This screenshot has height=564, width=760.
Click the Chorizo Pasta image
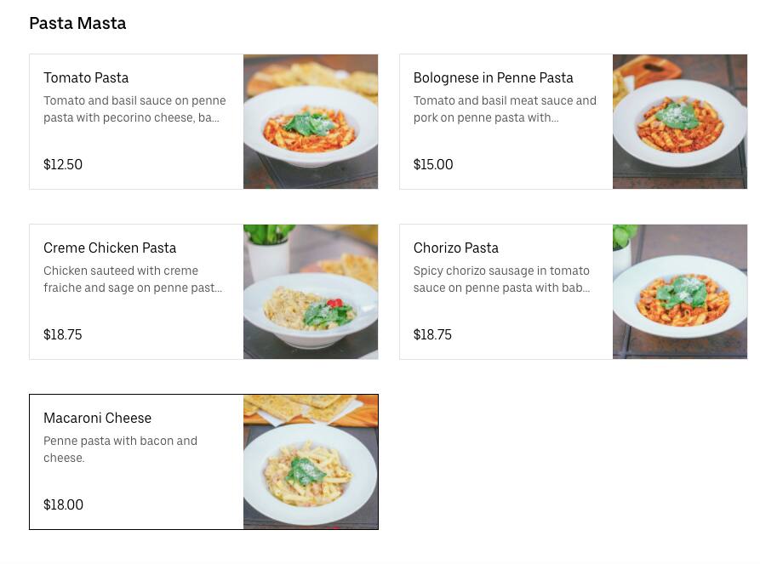coord(680,292)
